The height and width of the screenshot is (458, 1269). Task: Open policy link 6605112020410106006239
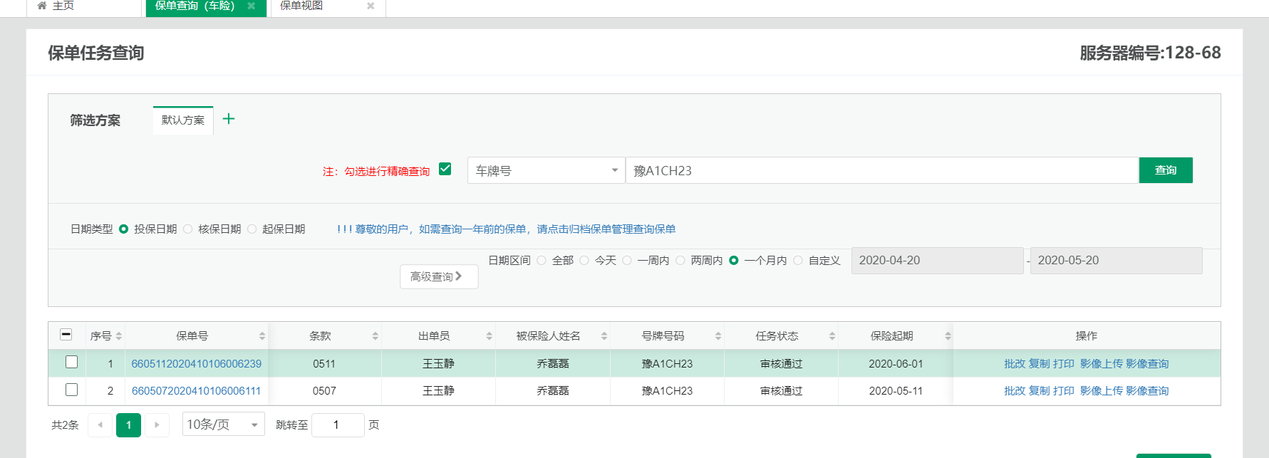[x=197, y=364]
